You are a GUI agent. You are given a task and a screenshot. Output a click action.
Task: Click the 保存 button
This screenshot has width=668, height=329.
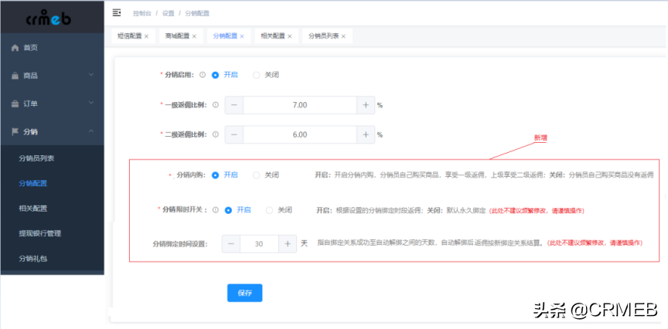click(244, 293)
